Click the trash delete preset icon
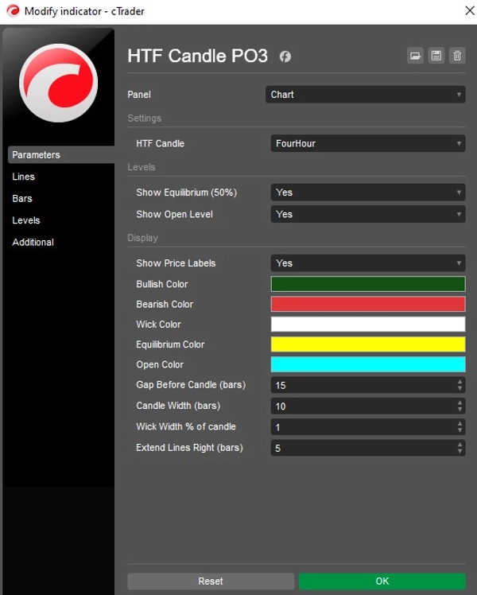Image resolution: width=477 pixels, height=595 pixels. point(457,56)
